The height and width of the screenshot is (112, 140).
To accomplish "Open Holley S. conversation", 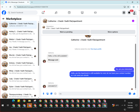I will [x=19, y=33].
